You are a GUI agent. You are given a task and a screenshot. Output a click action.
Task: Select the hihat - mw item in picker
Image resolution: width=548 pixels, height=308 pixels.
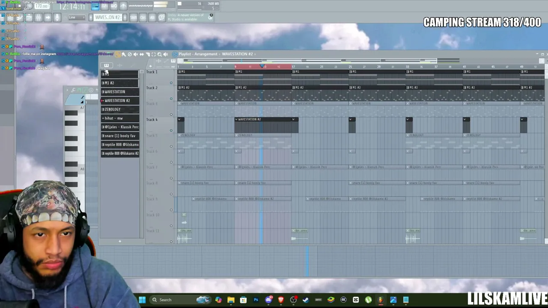[x=120, y=118]
